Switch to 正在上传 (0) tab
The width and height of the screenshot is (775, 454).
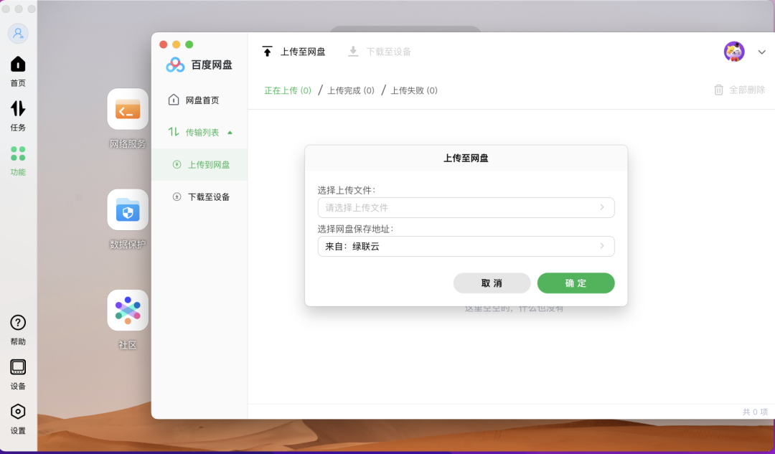point(288,90)
